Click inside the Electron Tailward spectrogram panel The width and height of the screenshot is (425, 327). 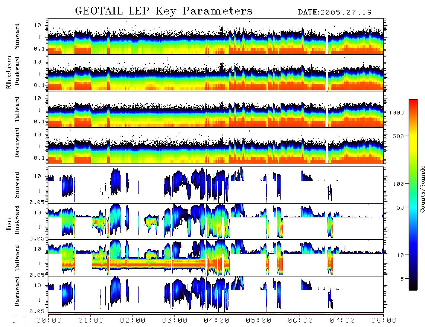click(x=216, y=109)
